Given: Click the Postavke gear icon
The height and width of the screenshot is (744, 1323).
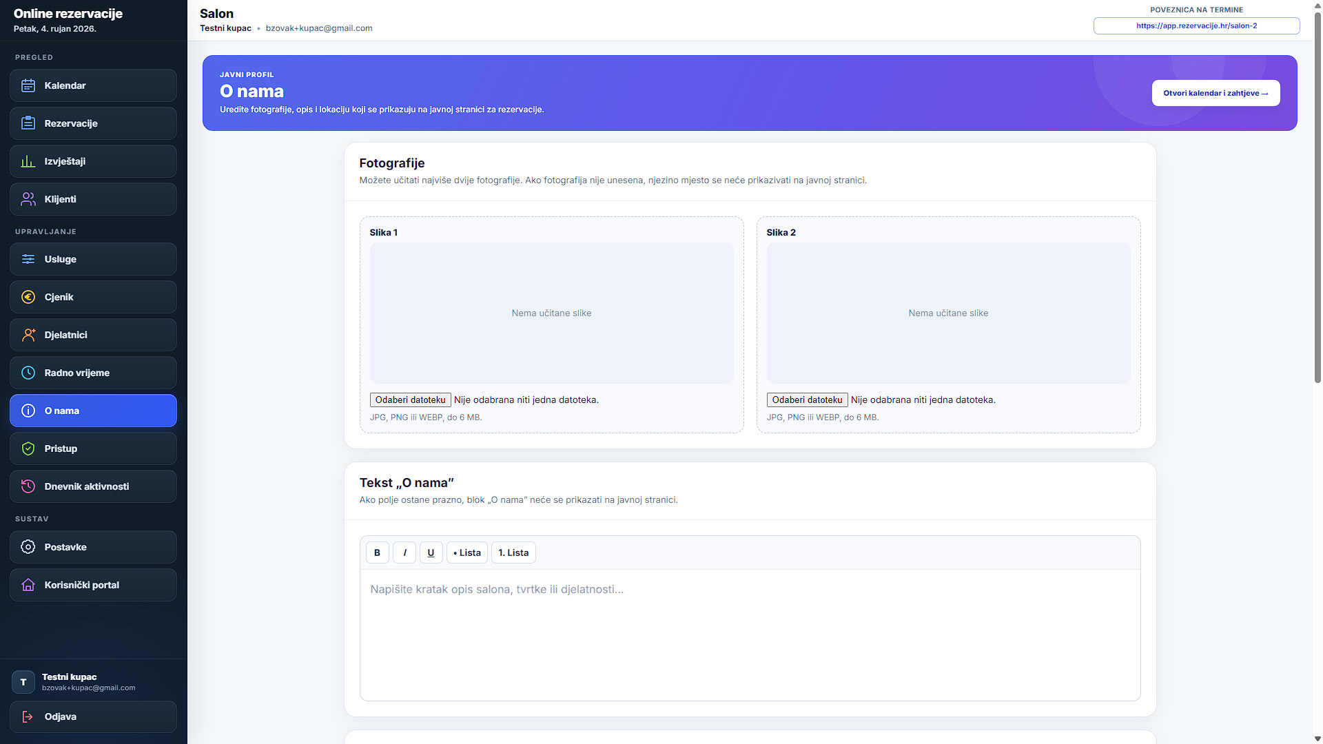Looking at the screenshot, I should [x=28, y=547].
